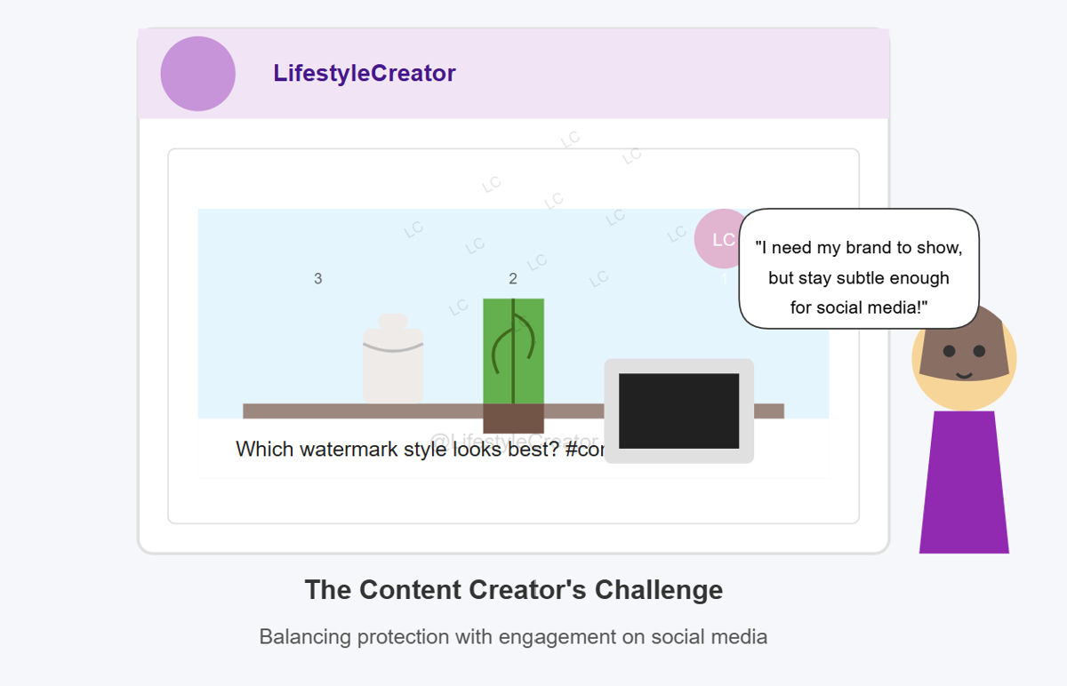
Task: Click the brown plant pot
Action: 513,419
